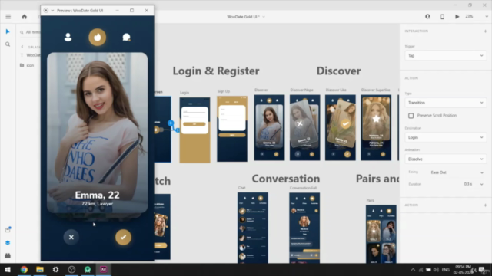Click Emma's profile card photo in preview
Image resolution: width=492 pixels, height=276 pixels.
point(98,133)
